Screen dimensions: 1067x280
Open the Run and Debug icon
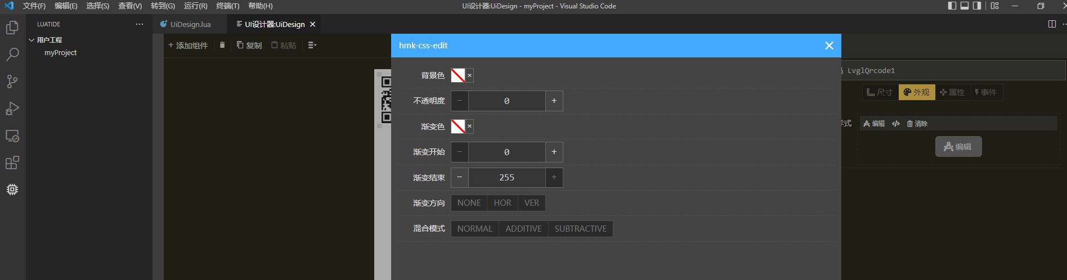tap(12, 109)
